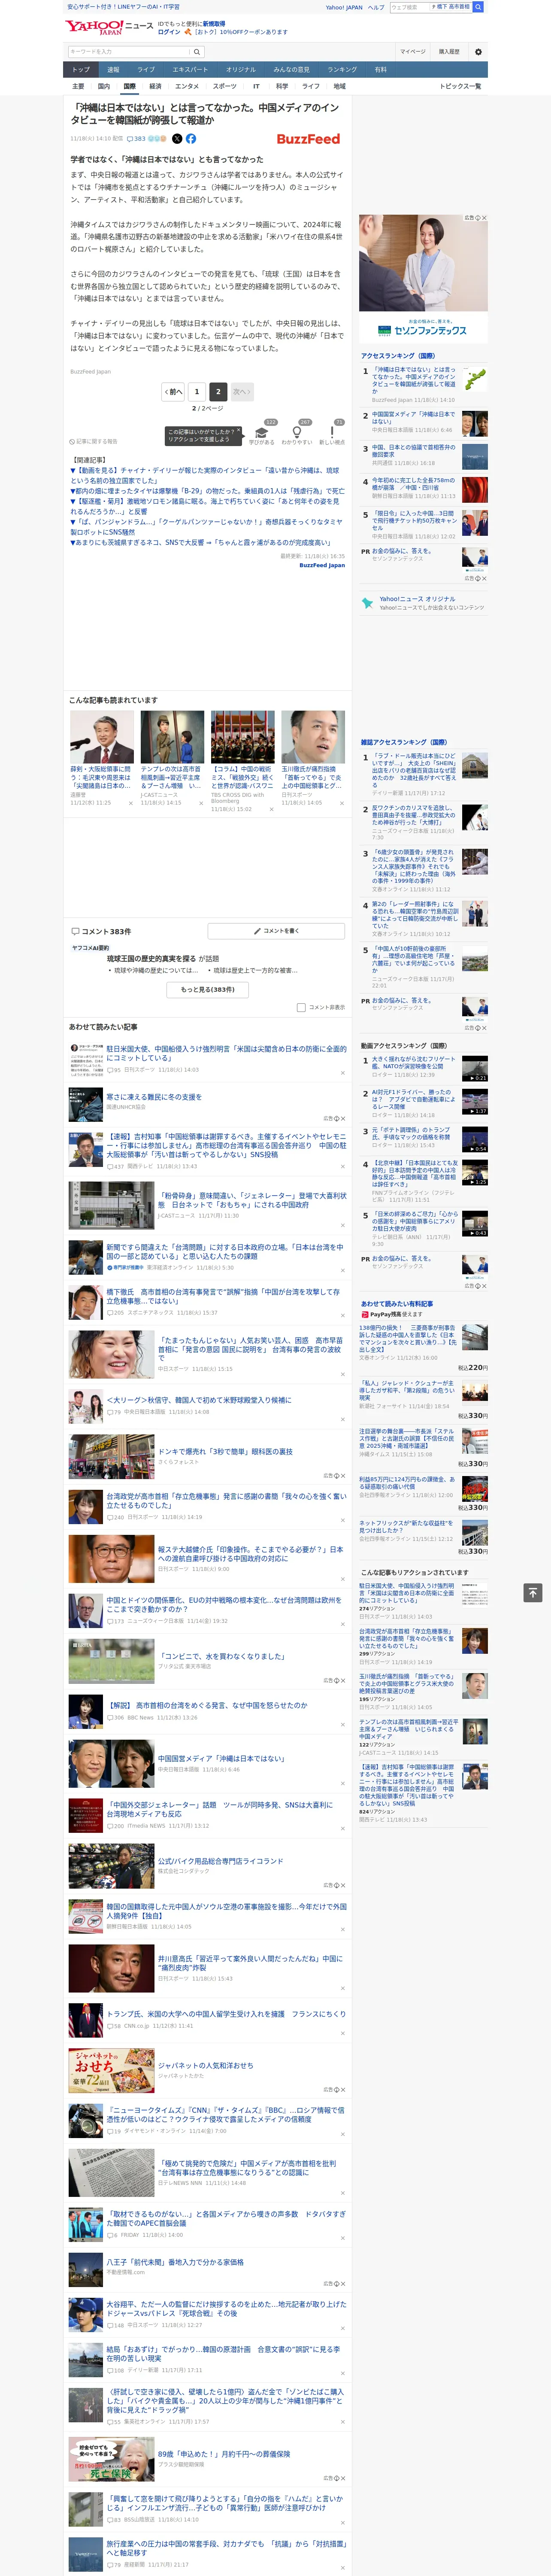Play the 大きく揺れながら沈むフリゲート艦 video
The image size is (551, 2576).
point(475,1068)
